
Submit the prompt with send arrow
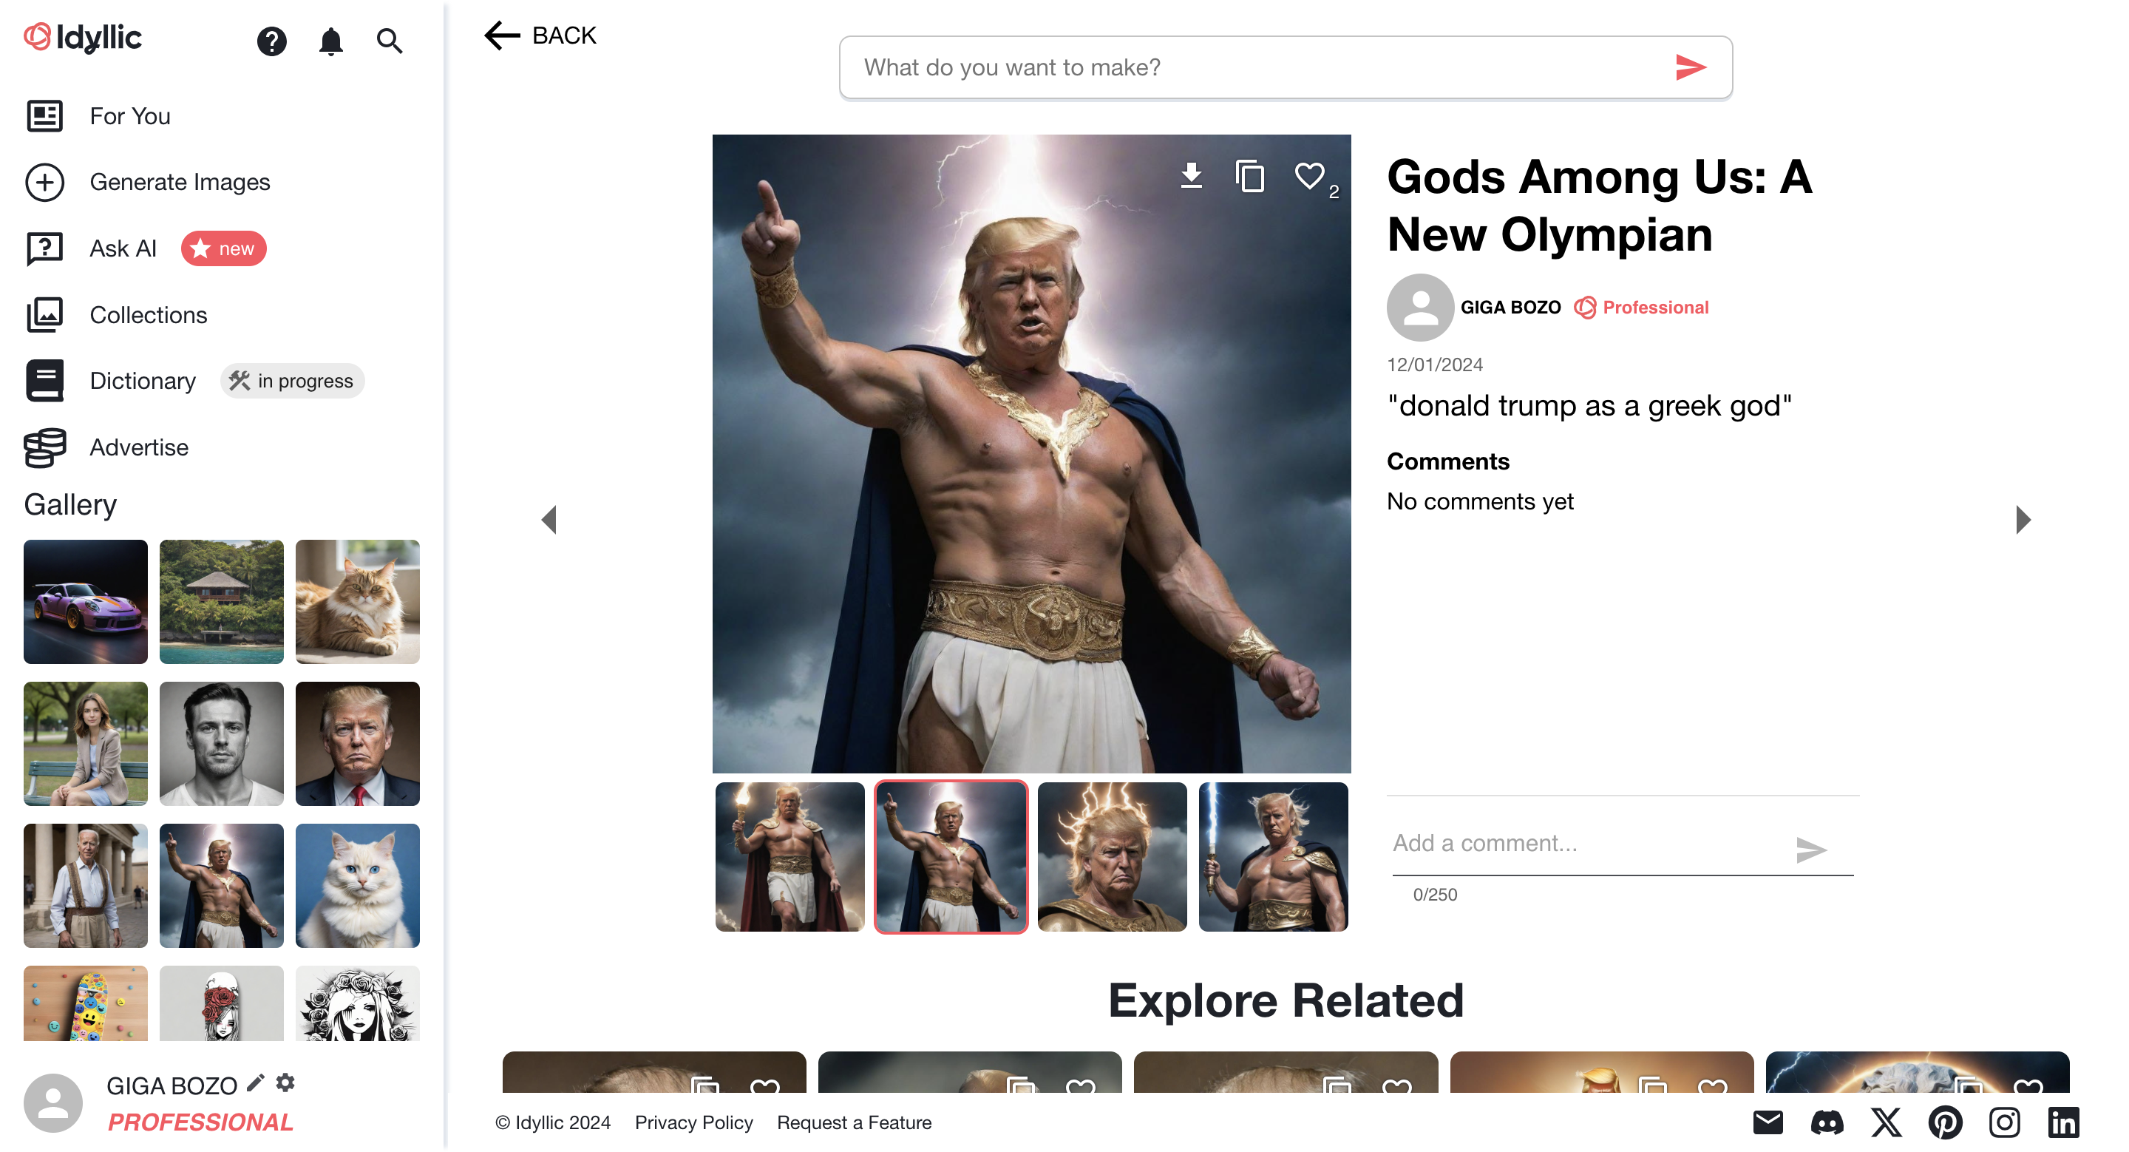(1690, 67)
